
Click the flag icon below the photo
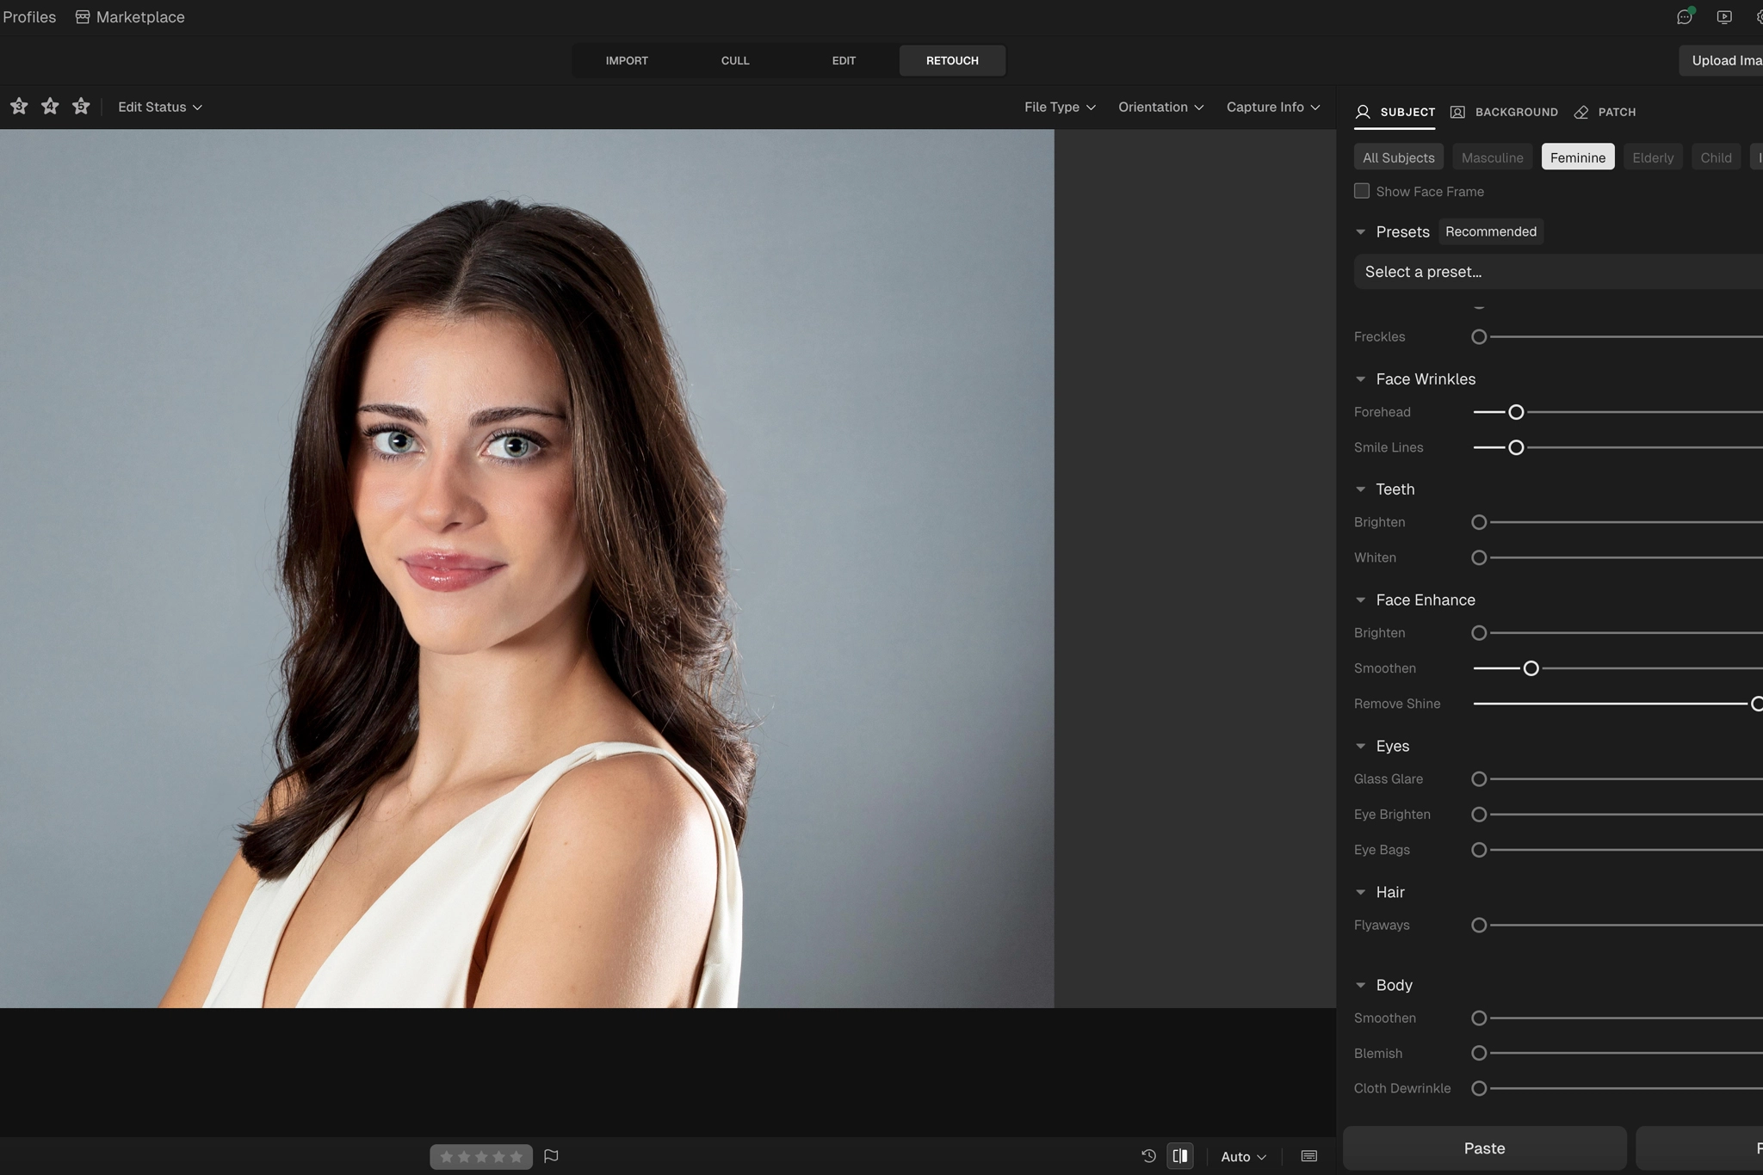pyautogui.click(x=552, y=1156)
